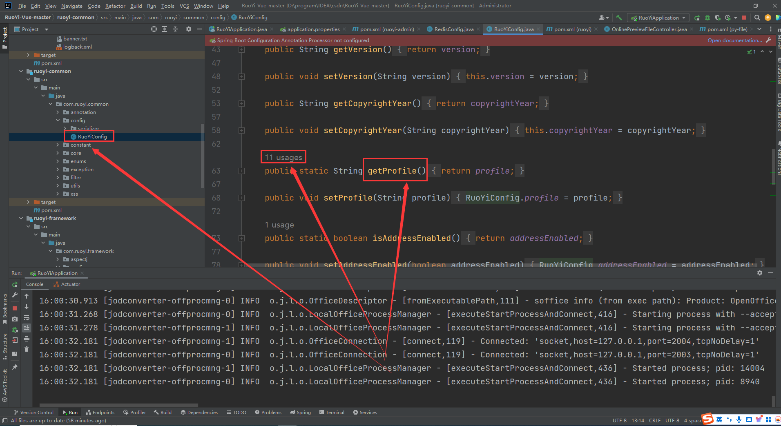Open RuoYiApplication run configuration dropdown

click(x=658, y=18)
